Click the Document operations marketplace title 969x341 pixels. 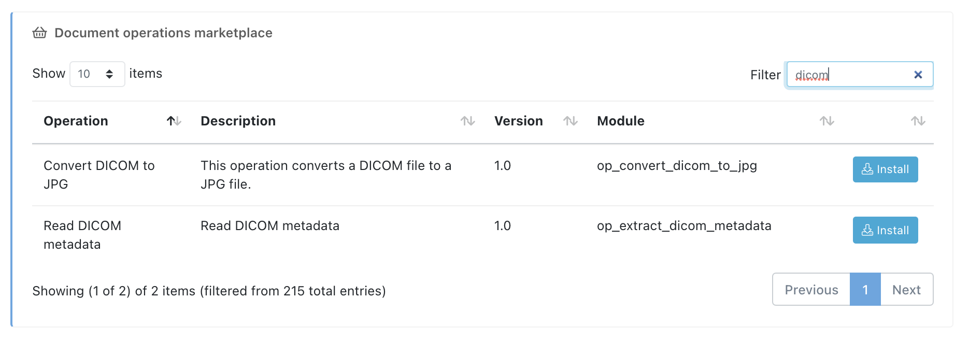[x=163, y=33]
